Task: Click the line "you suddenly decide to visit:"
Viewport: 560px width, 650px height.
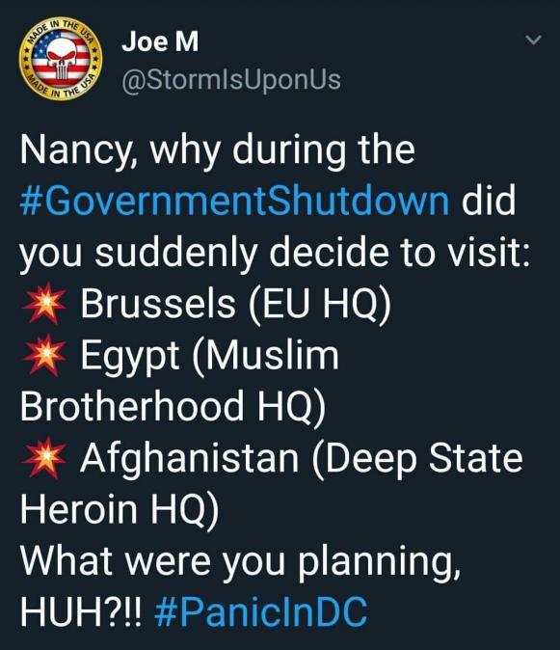Action: [x=275, y=253]
